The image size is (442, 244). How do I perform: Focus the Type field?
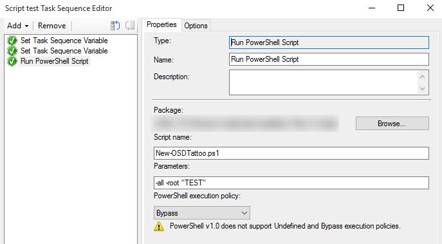[329, 42]
